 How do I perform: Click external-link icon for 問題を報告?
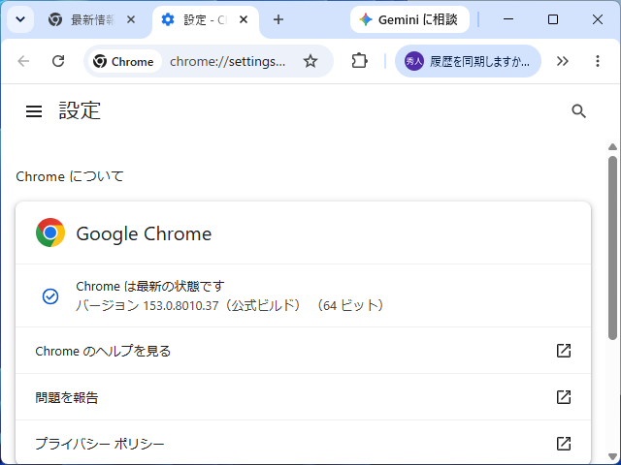coord(564,397)
